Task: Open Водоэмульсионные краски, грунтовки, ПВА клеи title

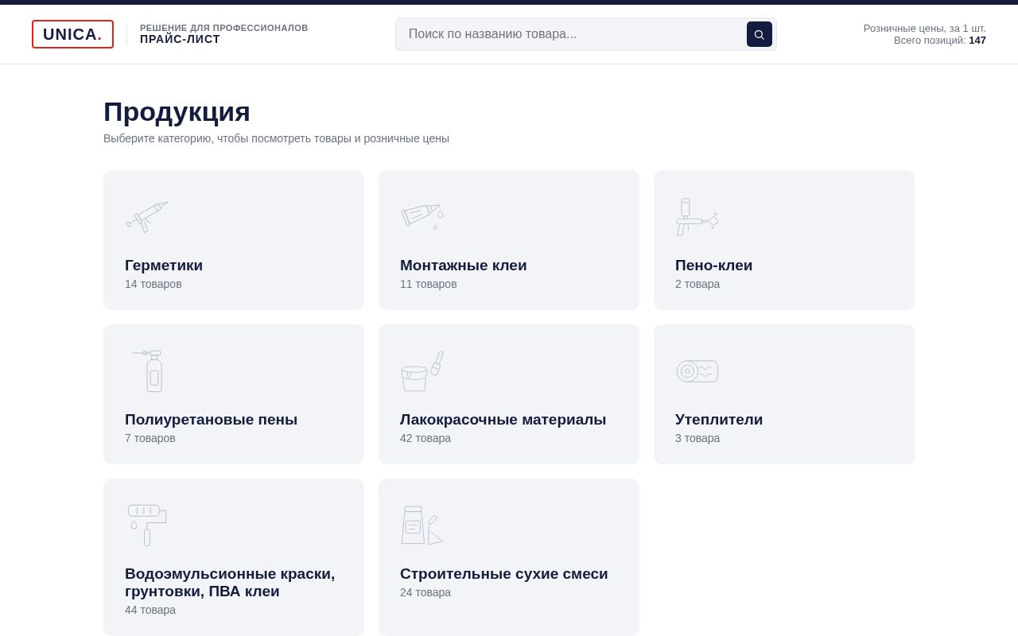Action: click(x=230, y=583)
